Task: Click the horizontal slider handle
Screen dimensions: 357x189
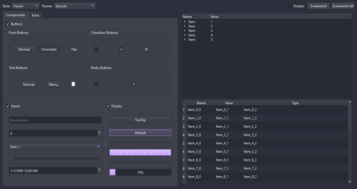Action: 11,159
